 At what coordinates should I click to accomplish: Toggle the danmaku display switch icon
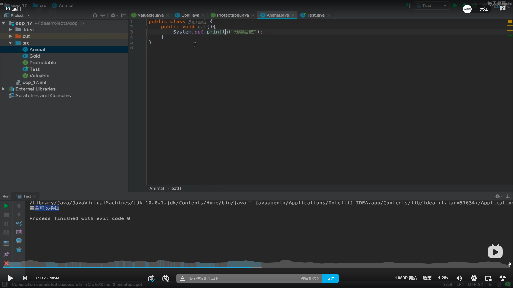tap(151, 278)
